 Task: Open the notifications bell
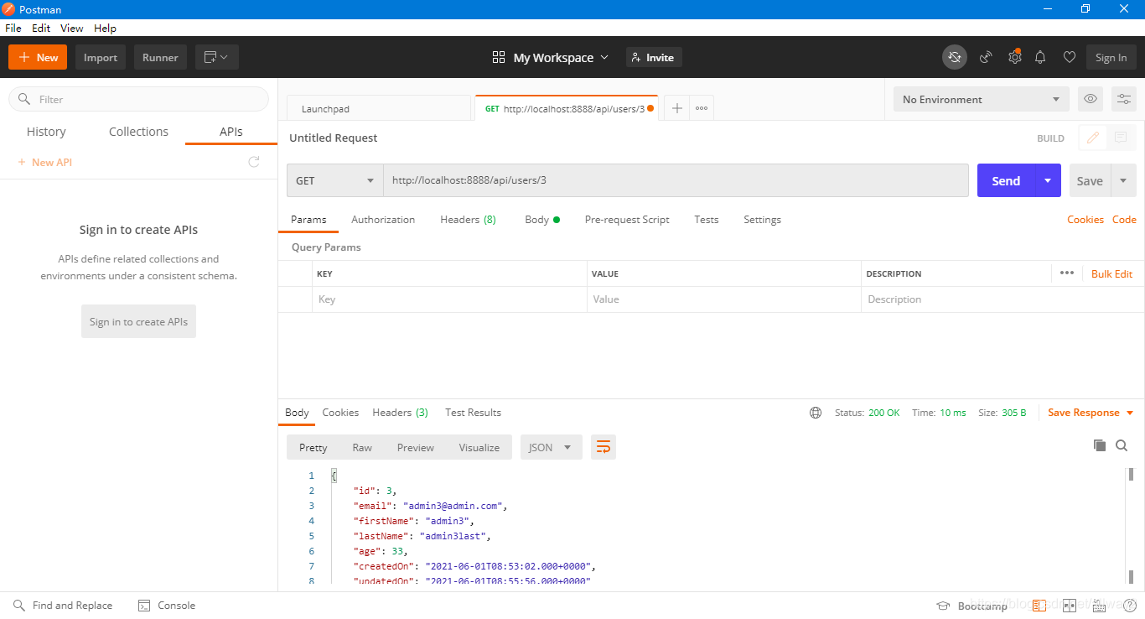tap(1040, 57)
